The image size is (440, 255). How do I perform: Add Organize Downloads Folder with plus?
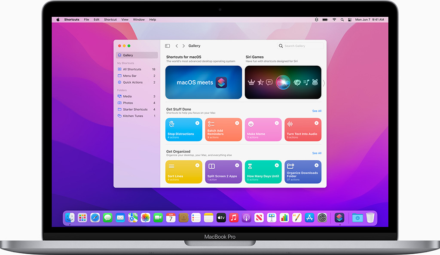[x=317, y=165]
